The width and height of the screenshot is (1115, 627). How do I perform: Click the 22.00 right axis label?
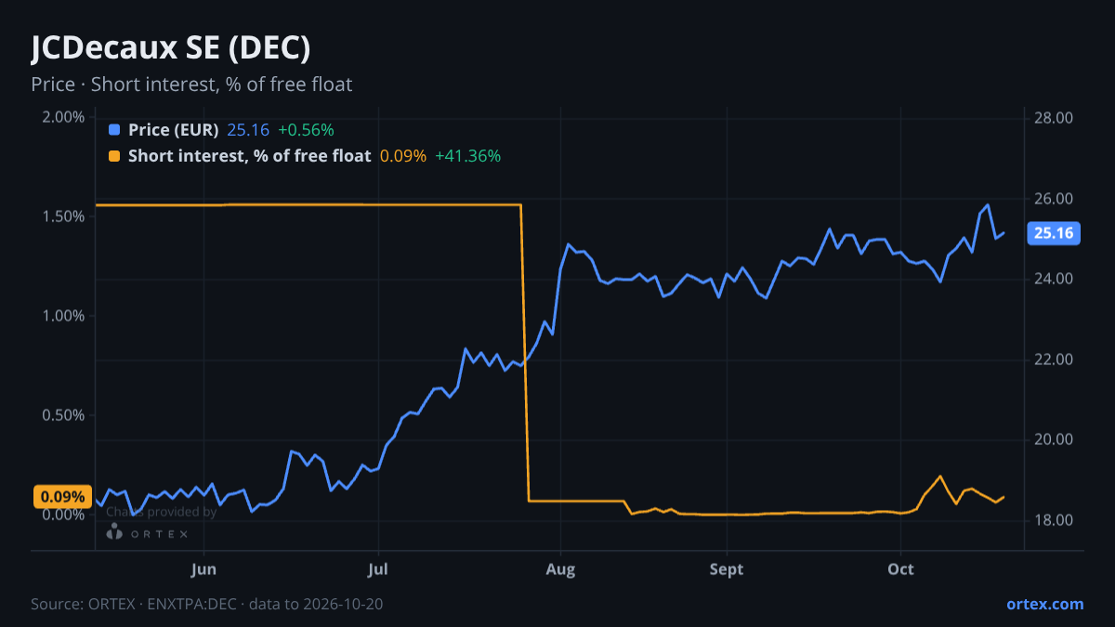tap(1053, 359)
